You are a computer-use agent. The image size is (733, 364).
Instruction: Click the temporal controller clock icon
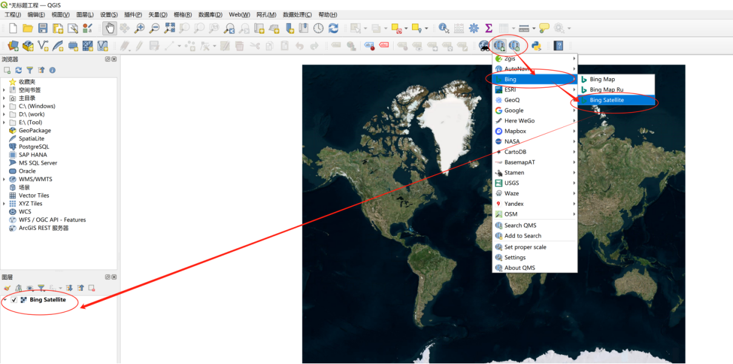tap(318, 28)
